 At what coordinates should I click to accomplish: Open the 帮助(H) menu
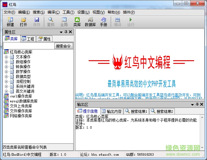click(114, 12)
